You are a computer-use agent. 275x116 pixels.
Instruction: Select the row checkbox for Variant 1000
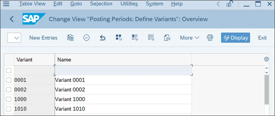(9, 99)
